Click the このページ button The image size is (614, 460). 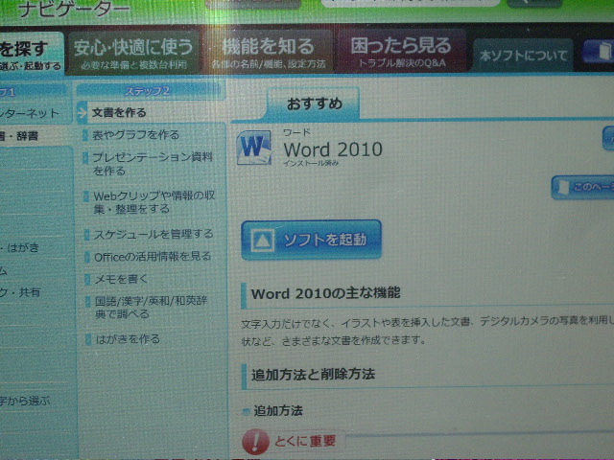[x=582, y=188]
